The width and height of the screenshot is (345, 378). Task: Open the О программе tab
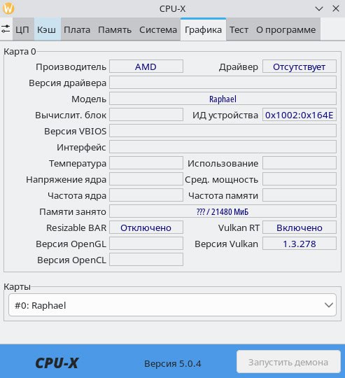coord(286,29)
